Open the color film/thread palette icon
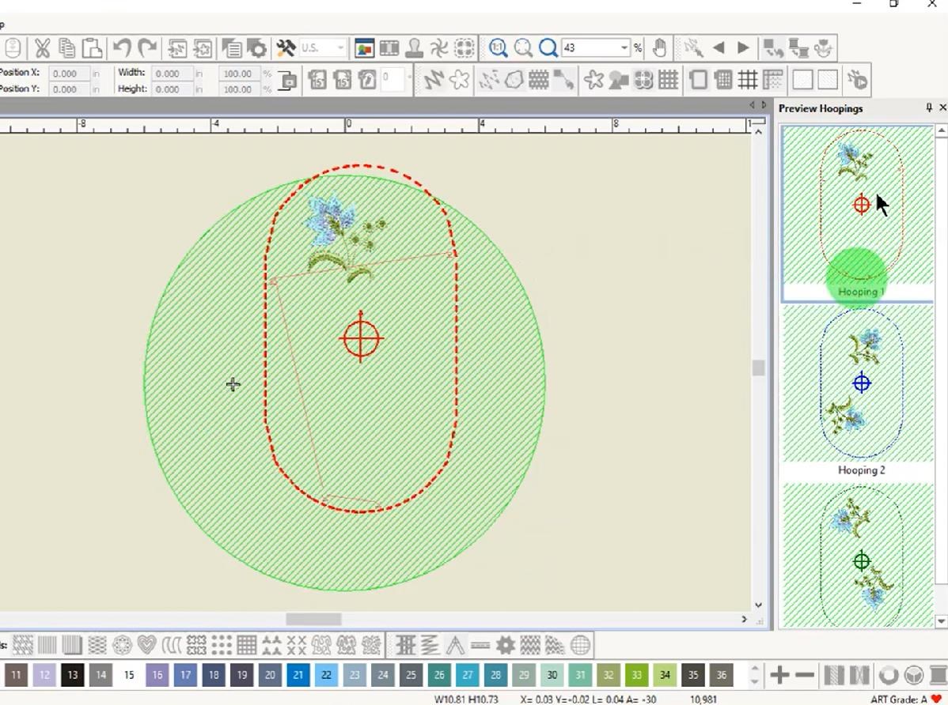This screenshot has height=705, width=948. coord(388,47)
